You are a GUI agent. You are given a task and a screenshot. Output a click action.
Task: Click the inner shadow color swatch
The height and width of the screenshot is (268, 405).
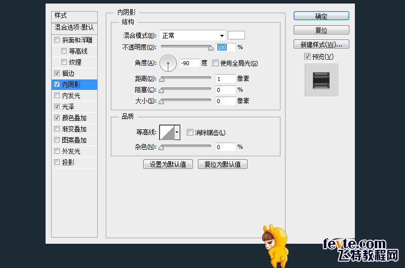(236, 35)
